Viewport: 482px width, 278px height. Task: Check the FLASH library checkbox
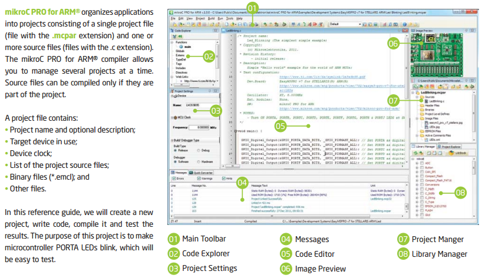pyautogui.click(x=422, y=210)
